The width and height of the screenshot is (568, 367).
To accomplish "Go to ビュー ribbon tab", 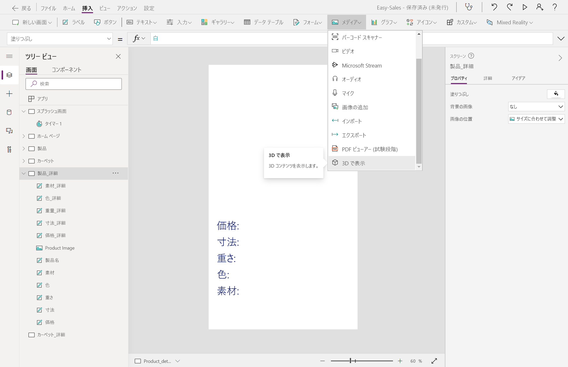I will pos(105,8).
